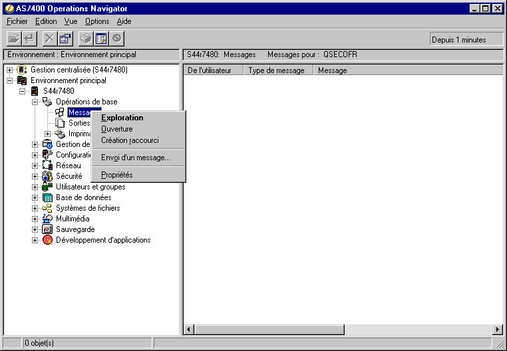507x351 pixels.
Task: Click the delete X toolbar icon
Action: [x=49, y=39]
